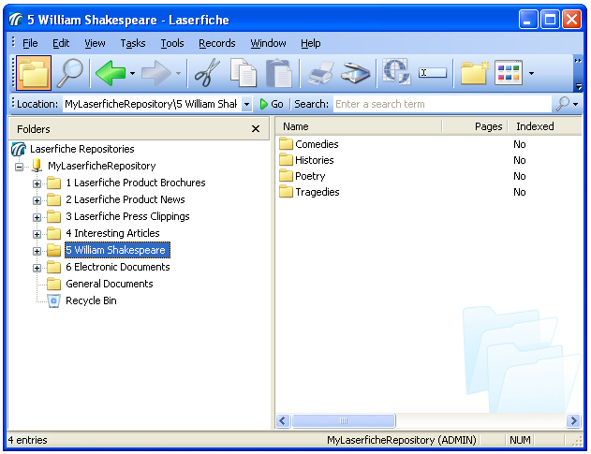This screenshot has width=591, height=454.
Task: Sort by the Indexed column header
Action: [545, 126]
